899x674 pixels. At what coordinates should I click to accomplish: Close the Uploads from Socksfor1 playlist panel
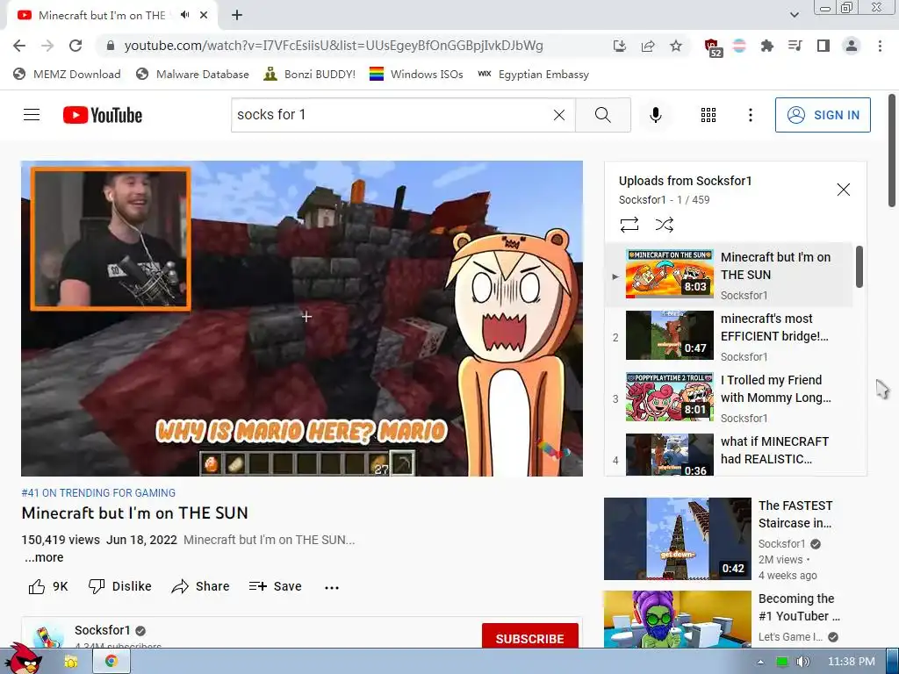click(x=843, y=190)
